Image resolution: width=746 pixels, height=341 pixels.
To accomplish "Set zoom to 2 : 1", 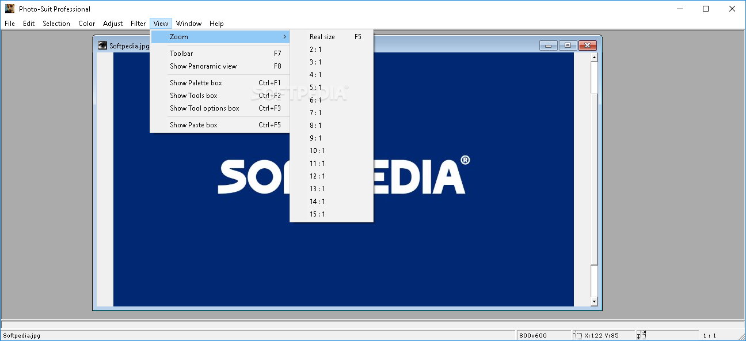I will (332, 50).
